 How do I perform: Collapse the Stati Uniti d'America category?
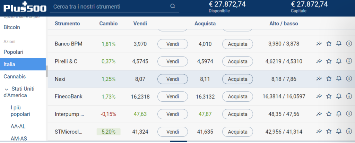tap(7, 89)
